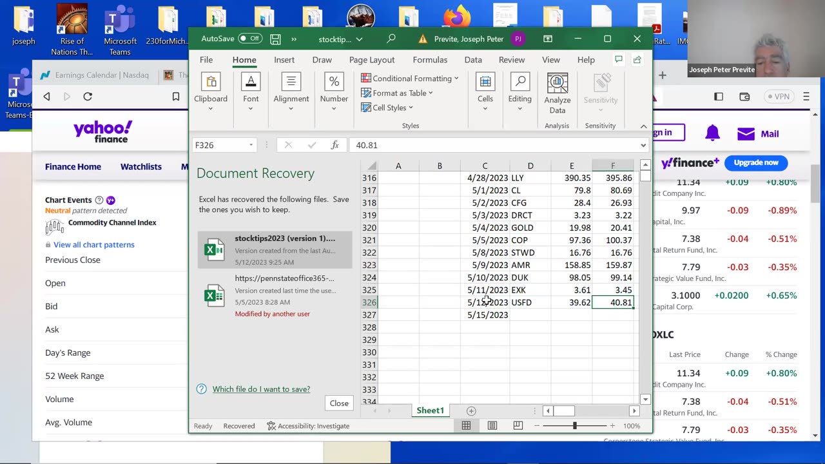The image size is (825, 464).
Task: Switch to Page Break Preview icon
Action: [x=518, y=425]
